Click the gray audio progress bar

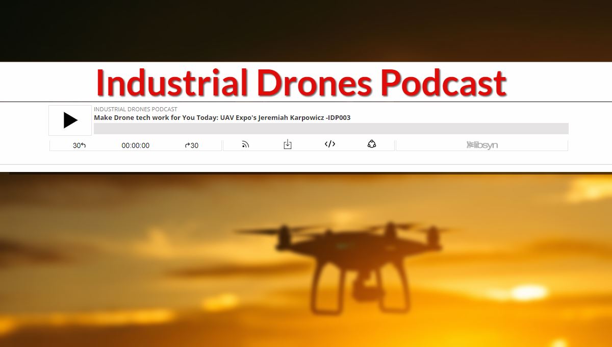pyautogui.click(x=330, y=129)
